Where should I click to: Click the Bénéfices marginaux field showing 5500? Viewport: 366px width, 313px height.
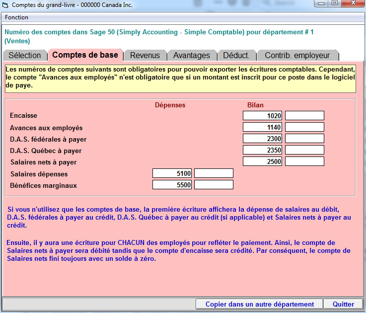[x=172, y=185]
